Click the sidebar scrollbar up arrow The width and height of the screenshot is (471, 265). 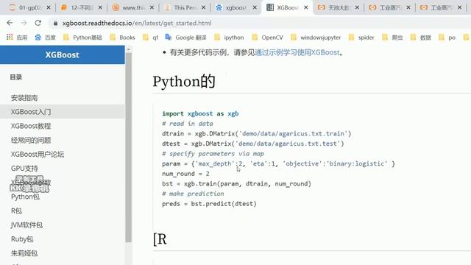[129, 49]
